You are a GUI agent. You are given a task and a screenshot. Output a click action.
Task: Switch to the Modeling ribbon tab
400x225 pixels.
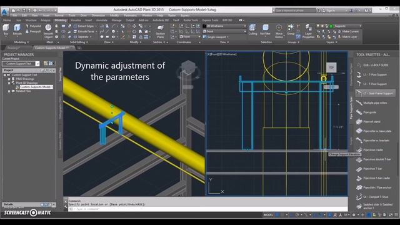tap(61, 20)
